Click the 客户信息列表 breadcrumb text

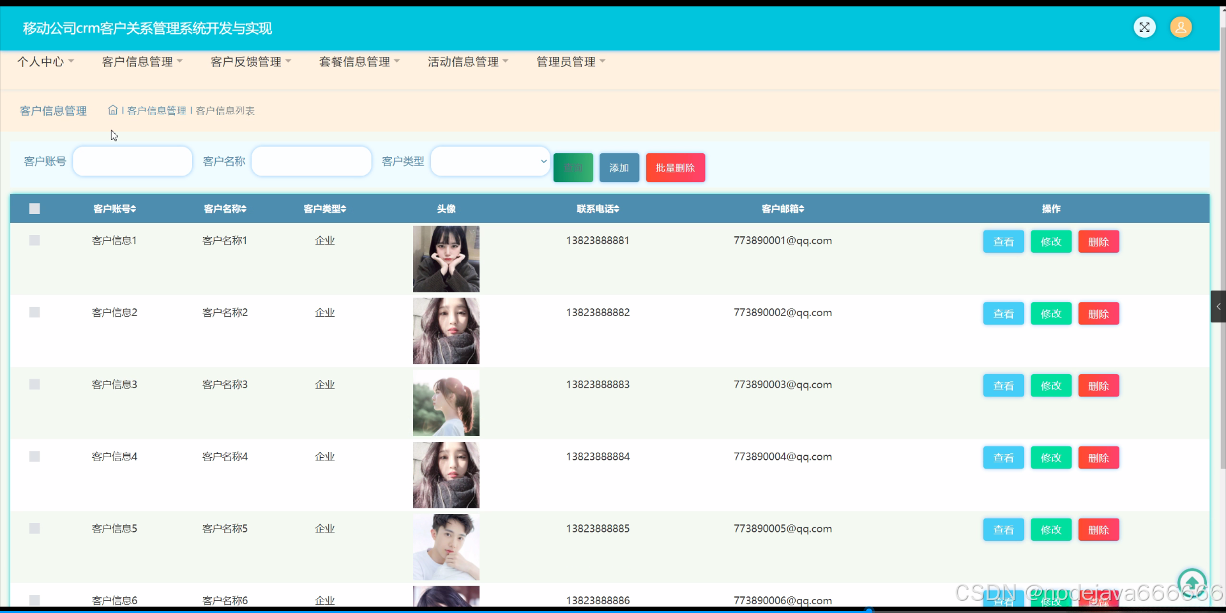225,110
